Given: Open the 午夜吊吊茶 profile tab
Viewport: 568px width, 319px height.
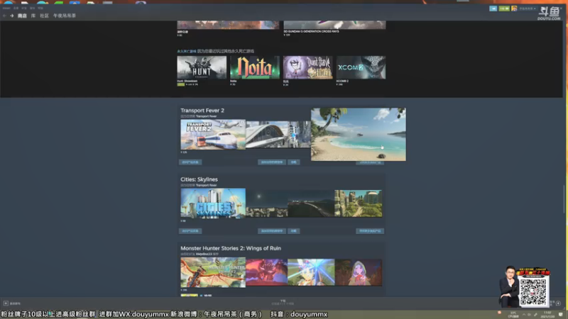Looking at the screenshot, I should (x=65, y=16).
